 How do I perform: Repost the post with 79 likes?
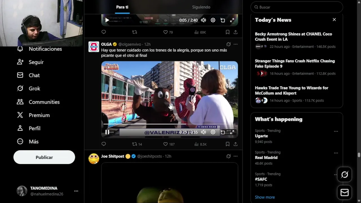click(135, 32)
